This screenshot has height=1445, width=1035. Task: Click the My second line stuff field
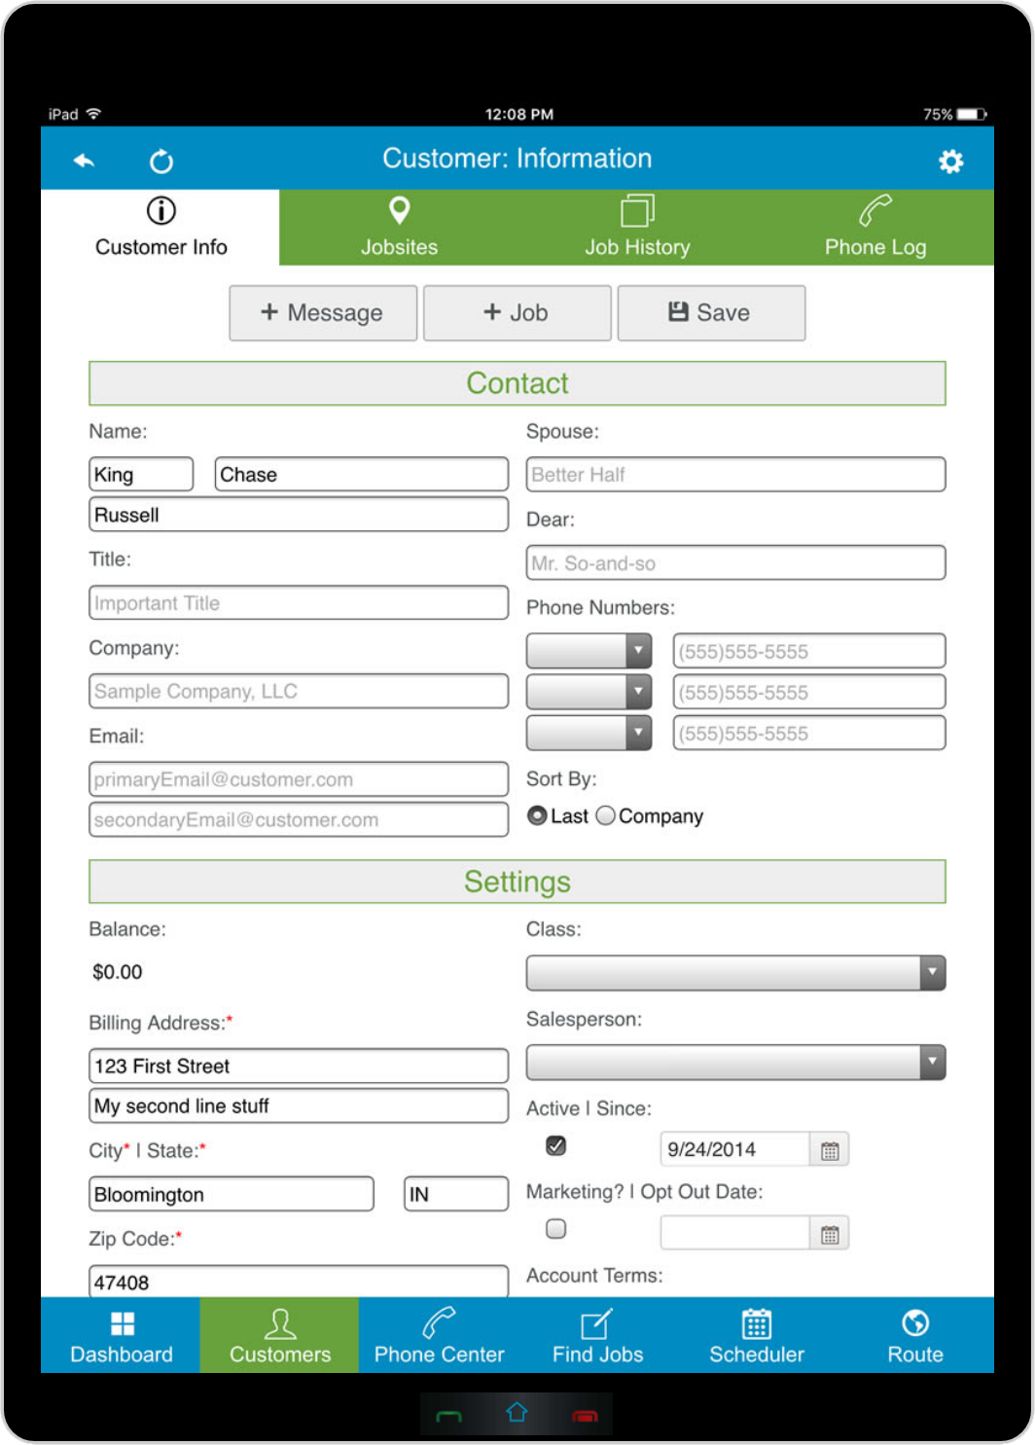(299, 1105)
